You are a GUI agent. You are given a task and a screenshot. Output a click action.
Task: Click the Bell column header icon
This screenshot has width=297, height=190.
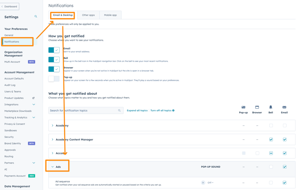tap(271, 107)
